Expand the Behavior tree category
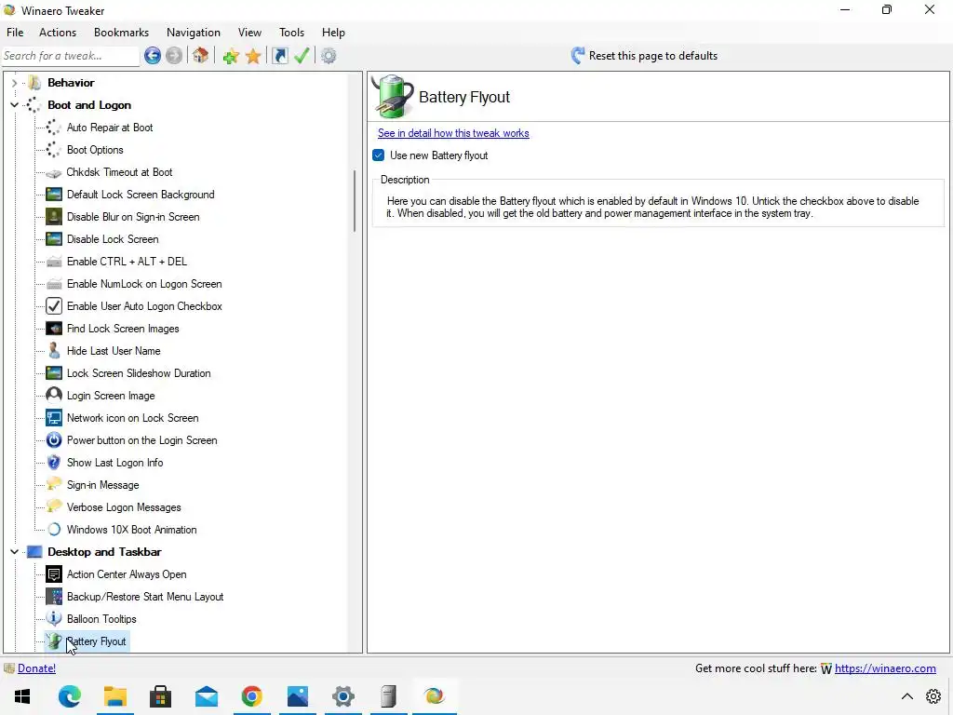 click(x=14, y=83)
